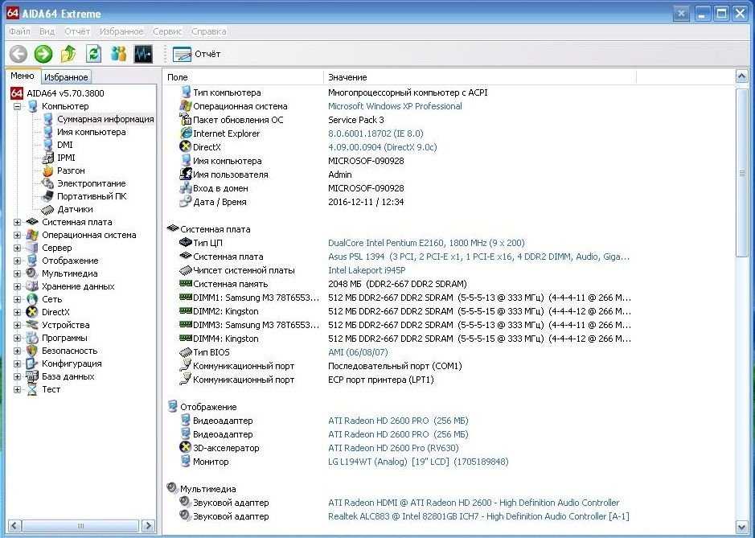Click the Разгон flame icon in tree
Screen dimensions: 755x538
[x=47, y=170]
